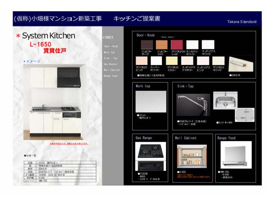Click the T23E0B caption under gas range
This screenshot has width=268, height=201.
click(144, 173)
